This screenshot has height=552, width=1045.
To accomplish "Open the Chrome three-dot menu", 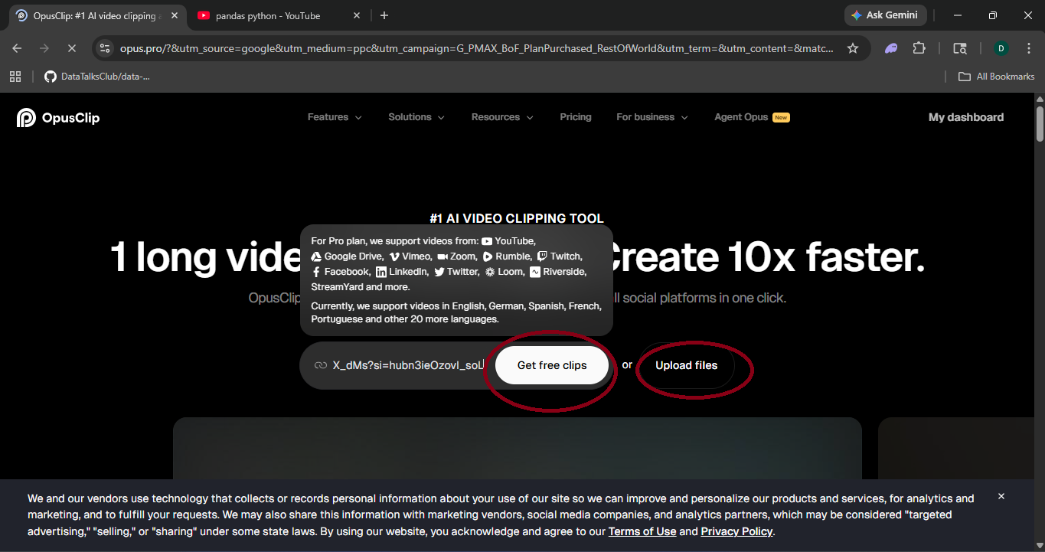I will point(1028,48).
